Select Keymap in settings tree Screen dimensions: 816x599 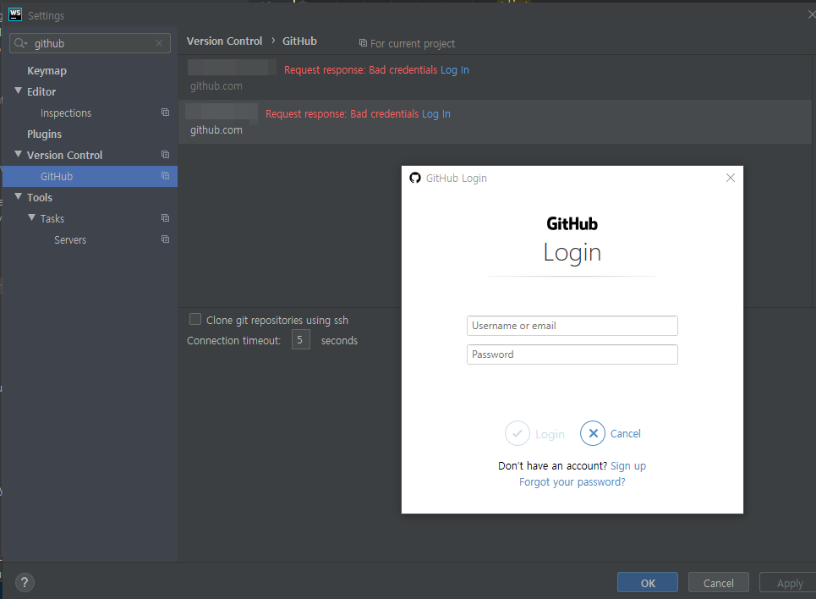(47, 71)
